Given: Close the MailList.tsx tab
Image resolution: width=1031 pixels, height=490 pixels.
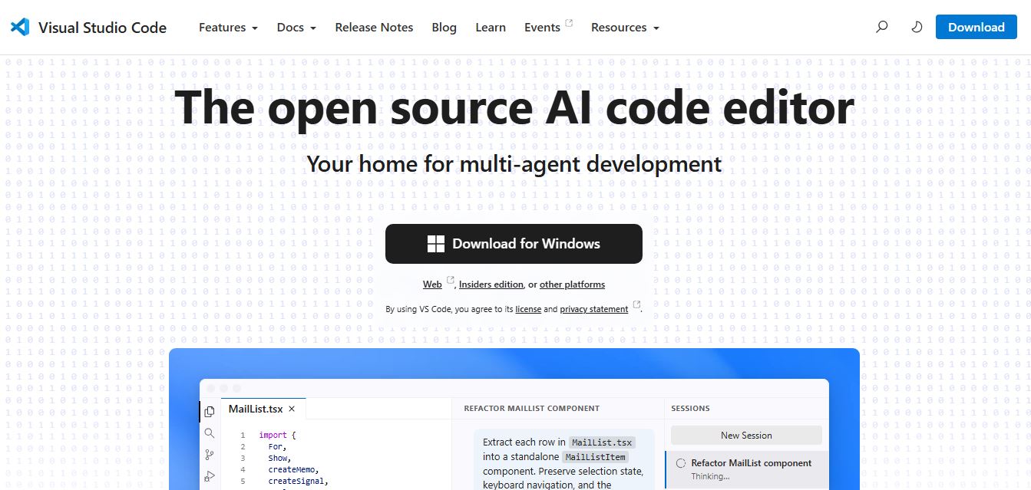Looking at the screenshot, I should point(292,409).
